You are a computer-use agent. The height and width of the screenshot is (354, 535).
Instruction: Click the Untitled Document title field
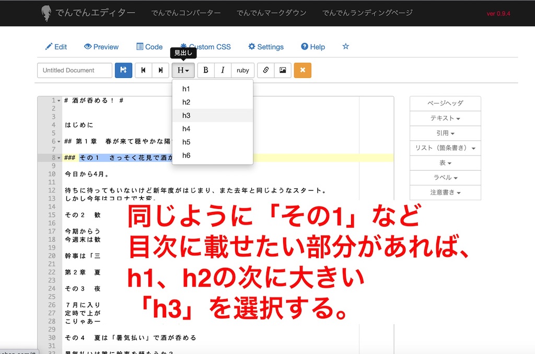click(x=75, y=70)
